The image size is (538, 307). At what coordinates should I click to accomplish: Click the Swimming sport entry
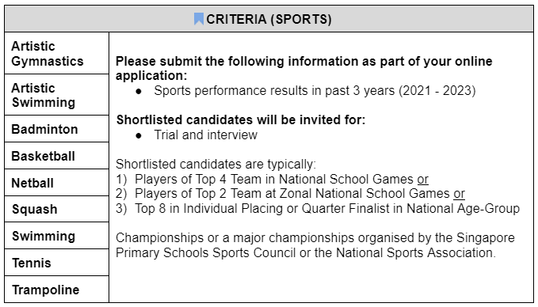57,236
